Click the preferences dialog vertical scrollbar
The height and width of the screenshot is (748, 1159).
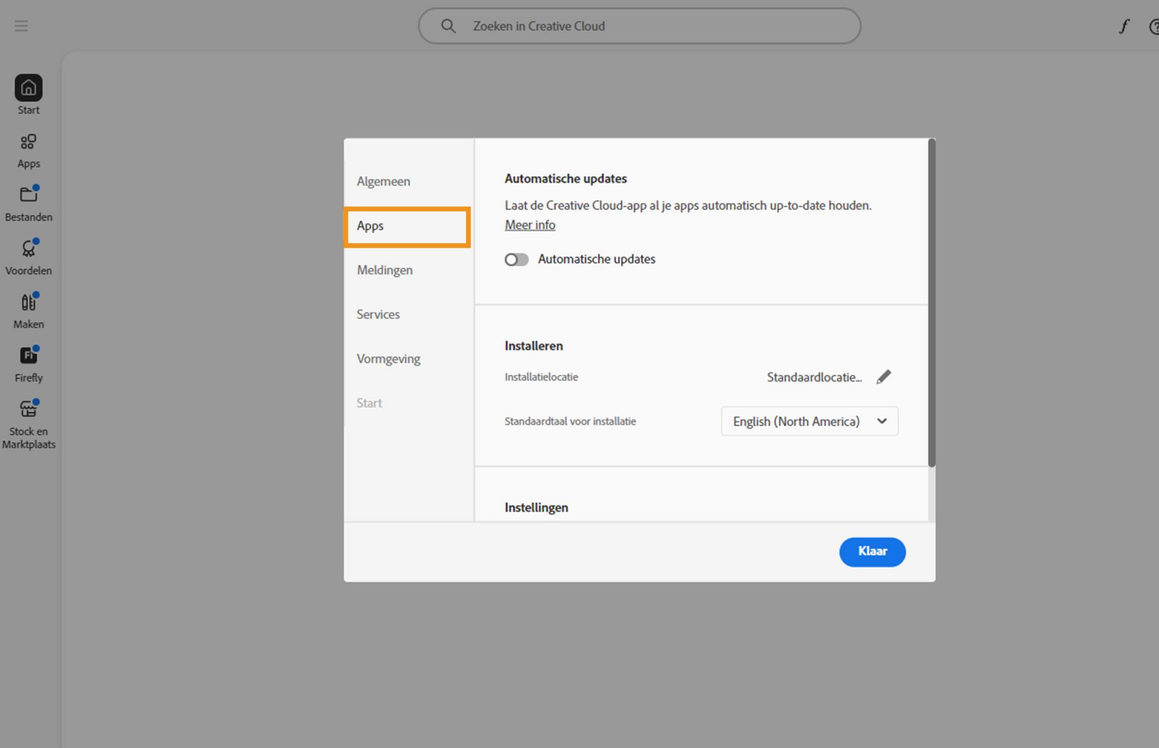931,302
